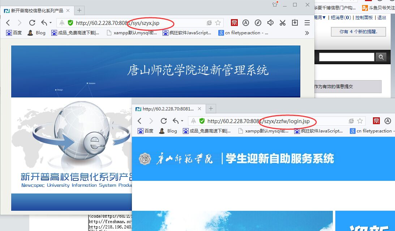
Task: Reload the login.jsp page
Action: click(164, 121)
